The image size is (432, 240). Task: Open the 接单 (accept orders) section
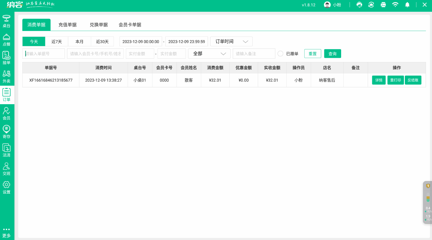(x=7, y=58)
